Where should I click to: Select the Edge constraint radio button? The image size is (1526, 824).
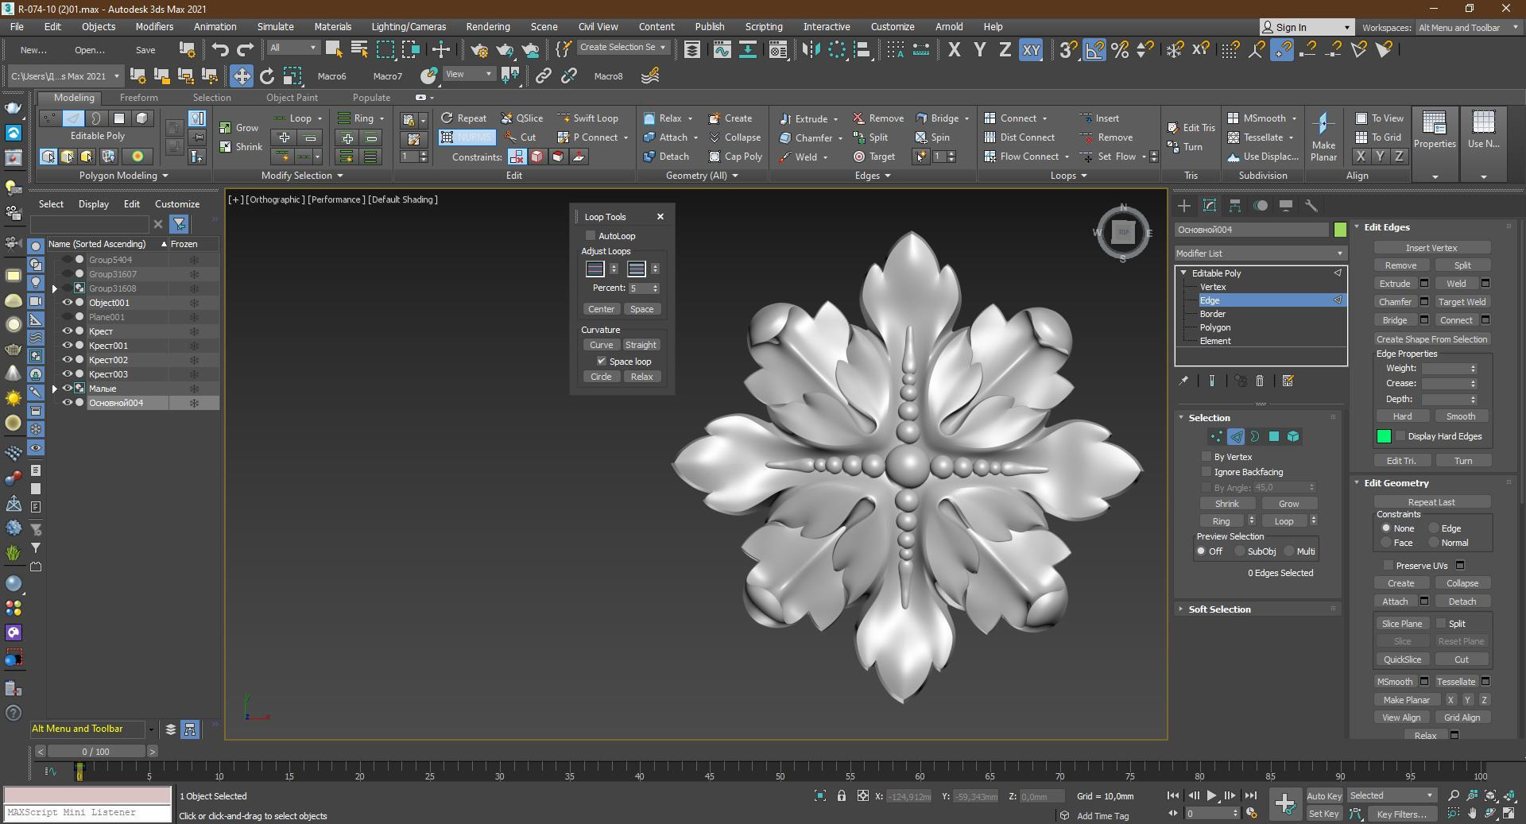(1435, 528)
